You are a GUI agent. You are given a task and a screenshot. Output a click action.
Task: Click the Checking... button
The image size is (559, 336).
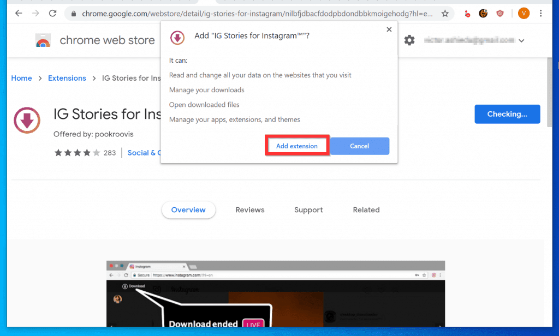(x=507, y=114)
